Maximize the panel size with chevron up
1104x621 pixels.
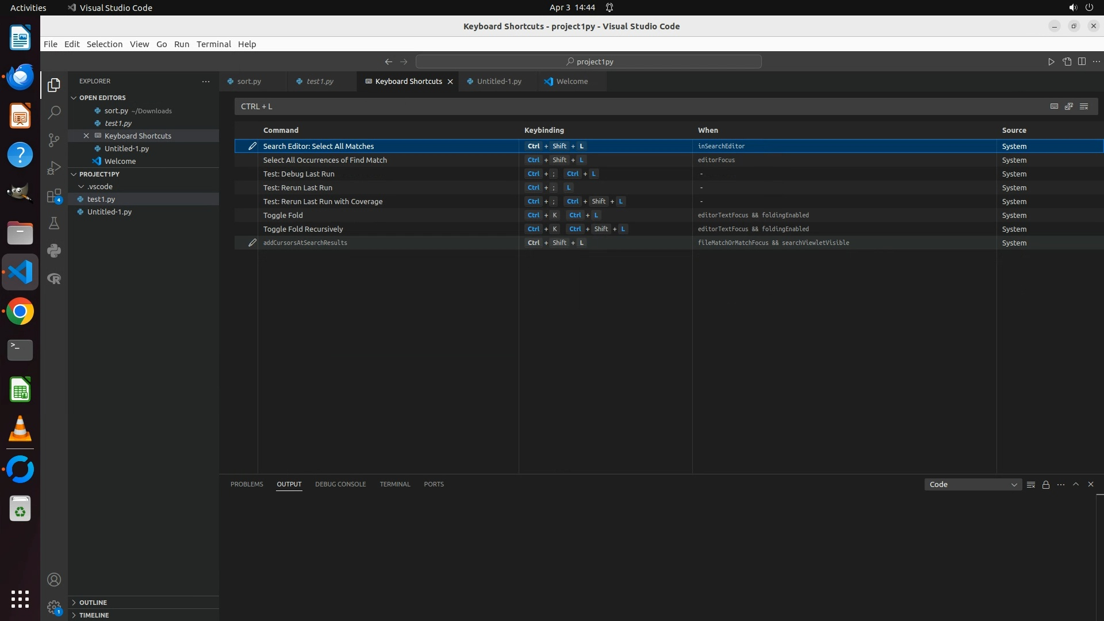coord(1076,484)
